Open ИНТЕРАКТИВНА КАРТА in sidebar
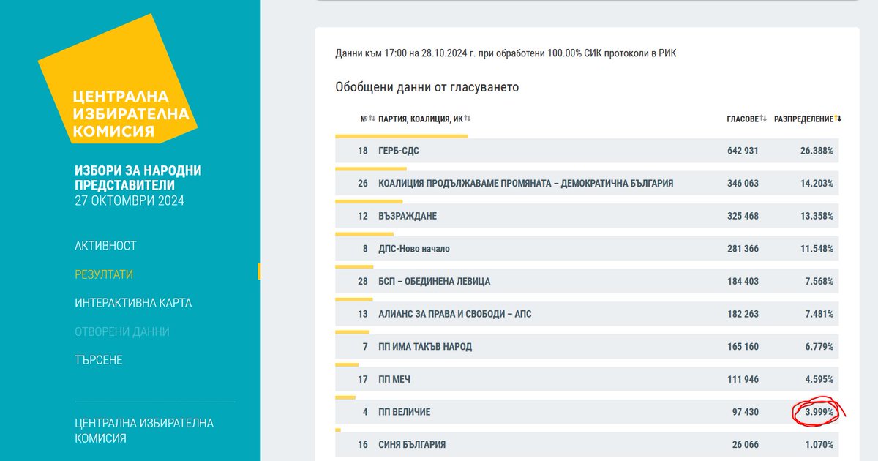This screenshot has width=878, height=461. [x=133, y=303]
